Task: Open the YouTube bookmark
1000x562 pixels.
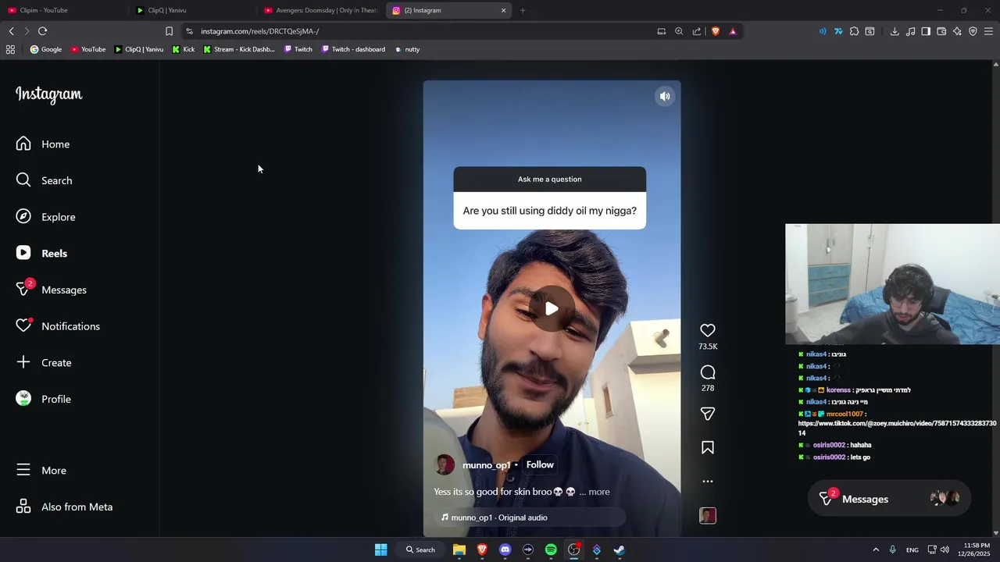Action: point(88,49)
